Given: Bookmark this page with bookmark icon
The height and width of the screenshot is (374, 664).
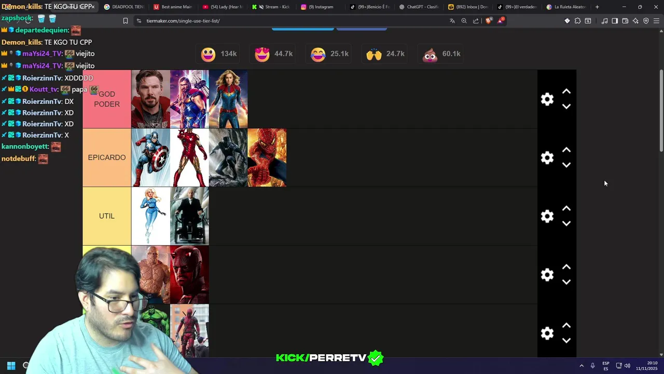Looking at the screenshot, I should click(126, 21).
